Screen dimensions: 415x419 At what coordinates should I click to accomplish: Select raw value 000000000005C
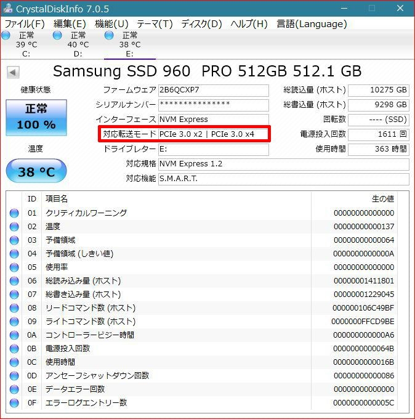364,403
